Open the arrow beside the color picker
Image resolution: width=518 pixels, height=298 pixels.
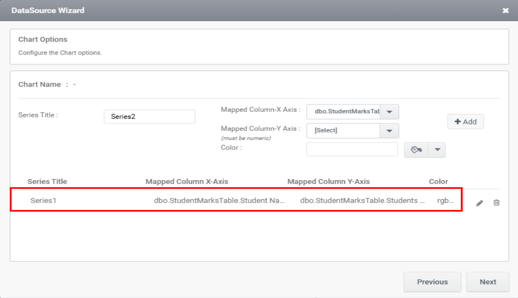(x=437, y=150)
